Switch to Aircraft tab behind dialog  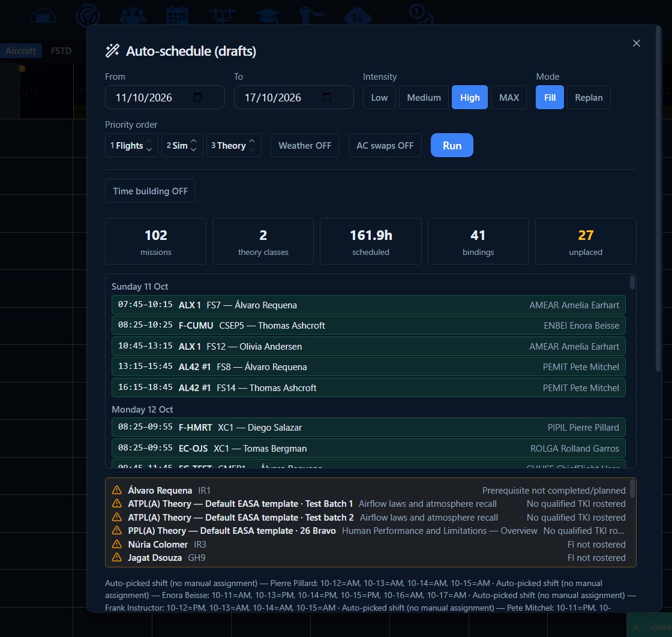tap(20, 50)
